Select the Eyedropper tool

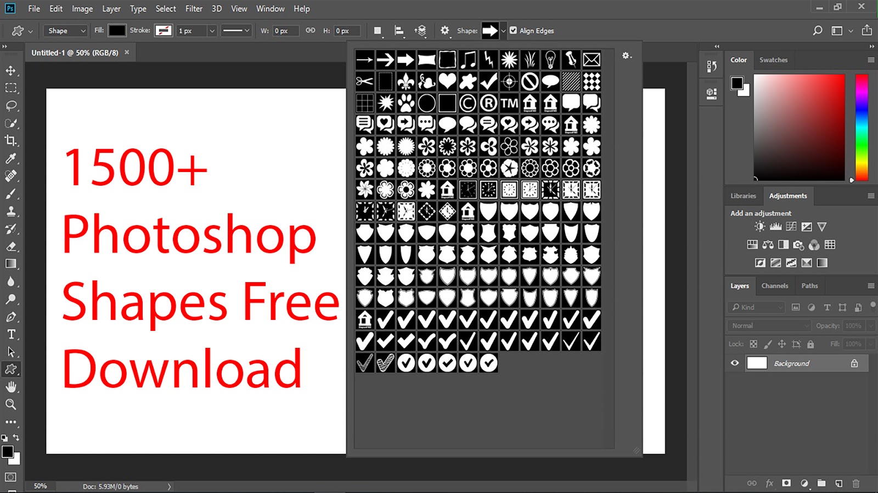10,158
